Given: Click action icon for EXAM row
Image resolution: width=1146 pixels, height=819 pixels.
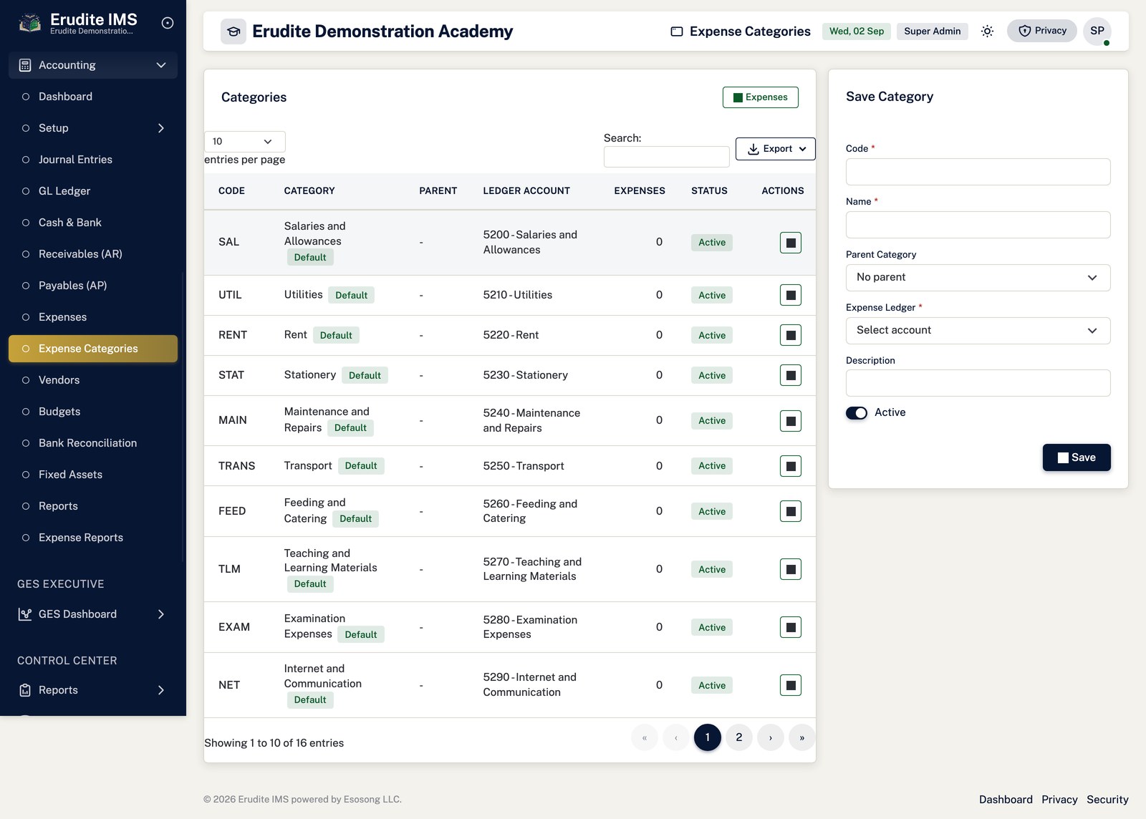Looking at the screenshot, I should click(791, 627).
